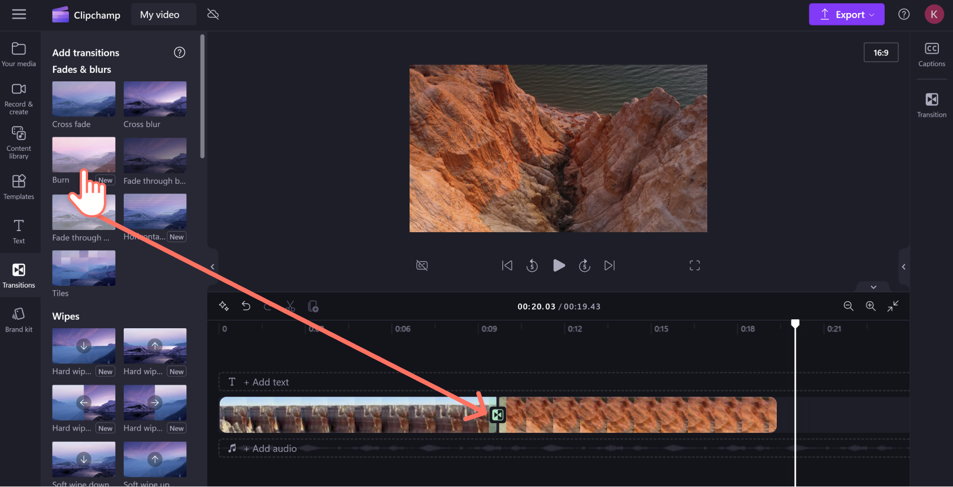This screenshot has width=953, height=487.
Task: Click the video preview canvas
Action: pos(558,149)
